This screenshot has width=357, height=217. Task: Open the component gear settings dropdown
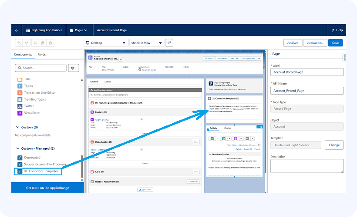(x=74, y=68)
